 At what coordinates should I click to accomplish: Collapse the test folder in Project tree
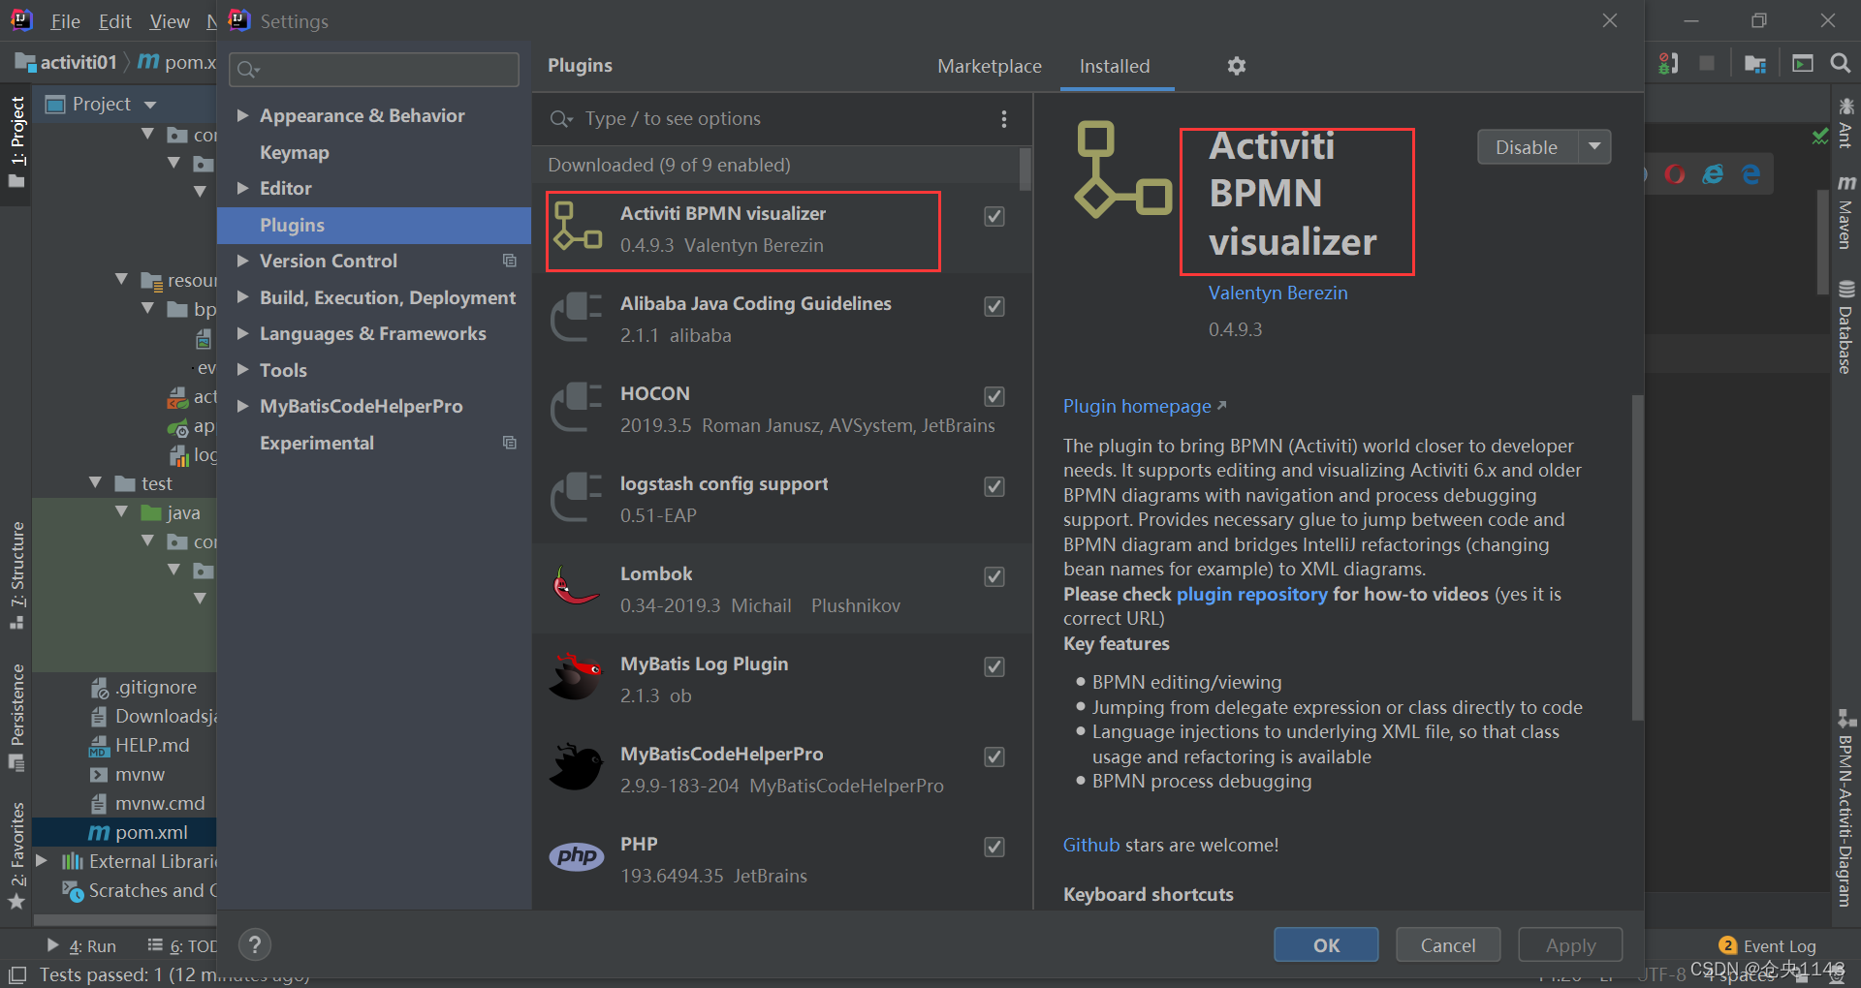click(95, 483)
